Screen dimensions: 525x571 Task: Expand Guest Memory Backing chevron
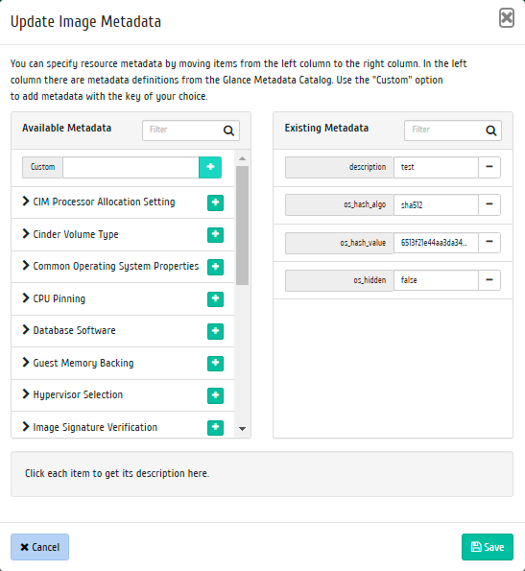(x=26, y=362)
